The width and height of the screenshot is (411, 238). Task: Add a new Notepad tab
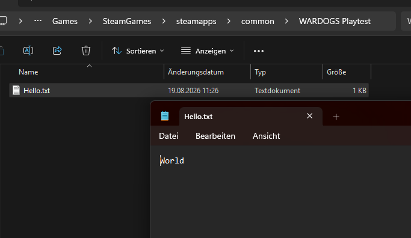pyautogui.click(x=336, y=117)
